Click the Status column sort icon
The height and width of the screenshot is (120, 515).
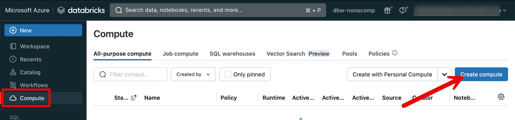[x=134, y=97]
